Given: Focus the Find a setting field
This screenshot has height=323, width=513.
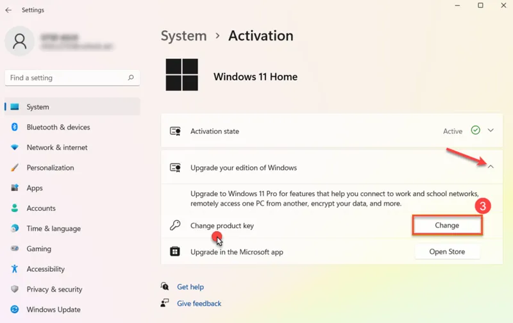Looking at the screenshot, I should (72, 78).
